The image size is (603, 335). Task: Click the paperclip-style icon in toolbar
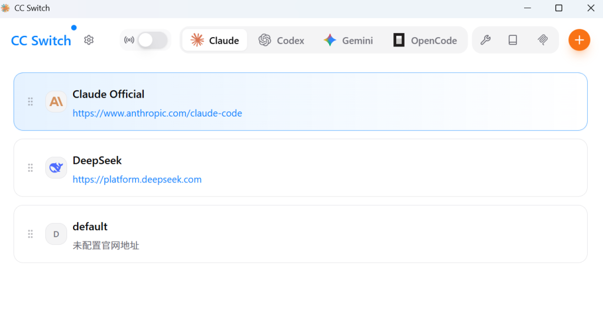coord(543,40)
